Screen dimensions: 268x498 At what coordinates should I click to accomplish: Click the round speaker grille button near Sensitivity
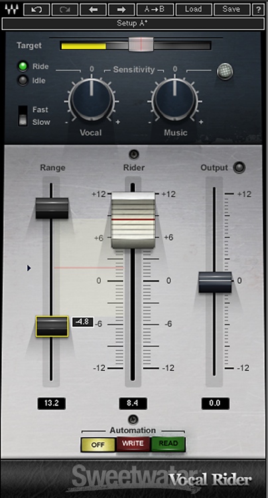pos(225,72)
